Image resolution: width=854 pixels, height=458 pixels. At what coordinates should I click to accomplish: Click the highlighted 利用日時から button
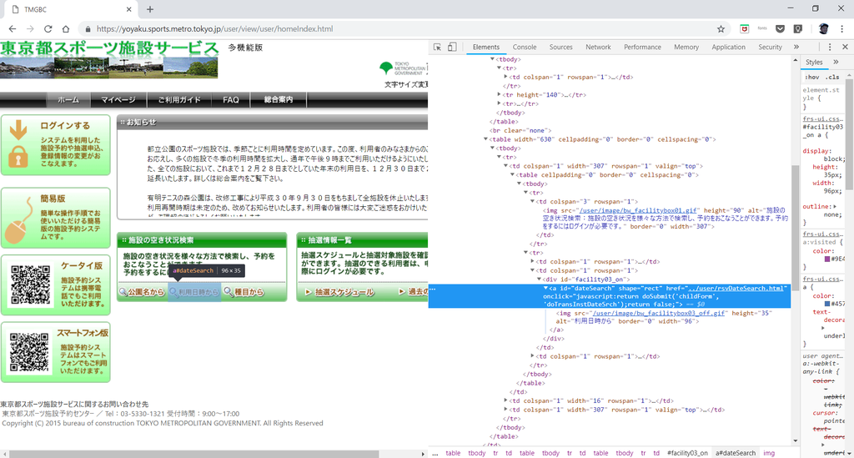click(x=194, y=292)
